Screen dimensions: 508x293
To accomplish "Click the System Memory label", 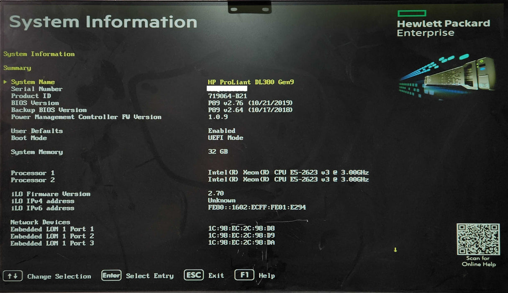I will (x=36, y=152).
